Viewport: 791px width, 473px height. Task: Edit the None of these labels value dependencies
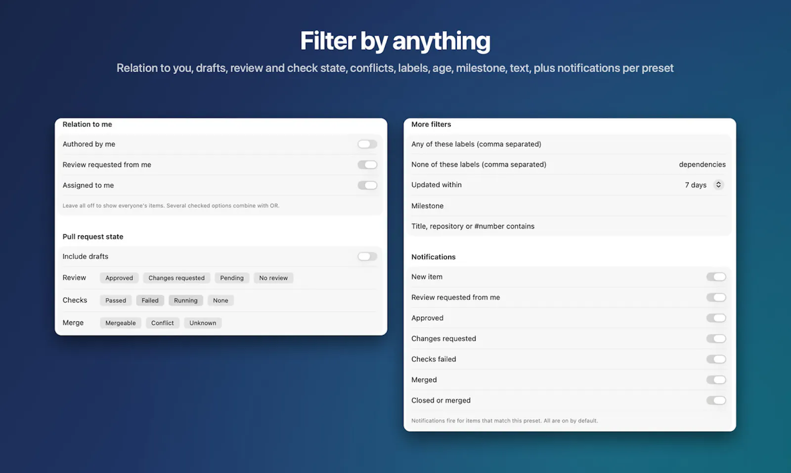point(702,165)
